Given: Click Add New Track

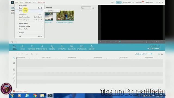Looking at the screenshot, I should [x=20, y=91].
